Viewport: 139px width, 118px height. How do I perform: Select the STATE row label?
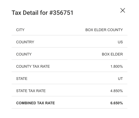tap(22, 79)
